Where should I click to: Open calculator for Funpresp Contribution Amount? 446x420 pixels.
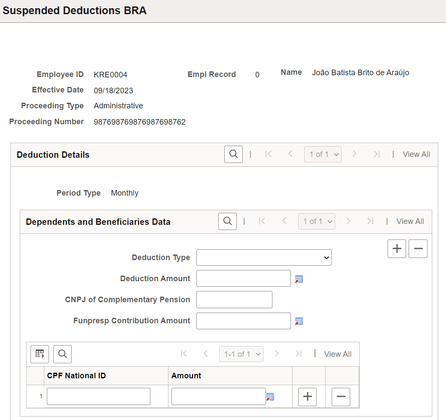pos(299,321)
